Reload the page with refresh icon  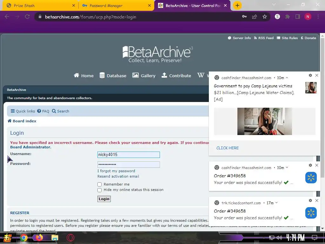(27, 17)
